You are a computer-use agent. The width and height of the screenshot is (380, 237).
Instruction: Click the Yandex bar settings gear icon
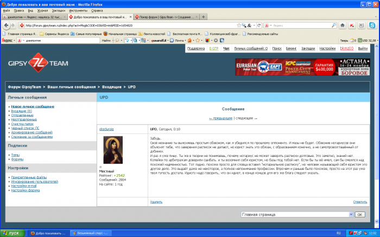(216, 41)
